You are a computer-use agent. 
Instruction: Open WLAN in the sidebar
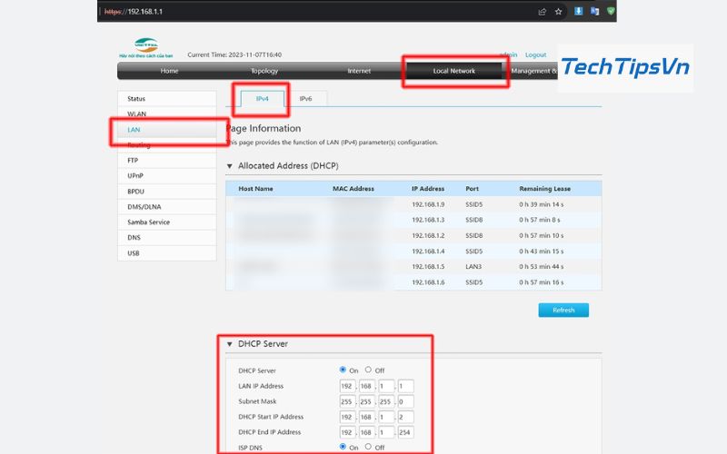137,114
